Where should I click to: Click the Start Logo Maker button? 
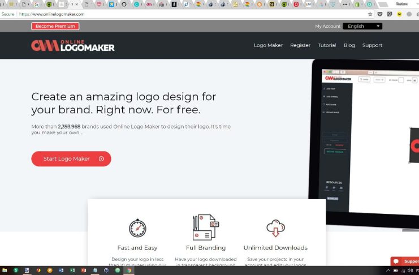click(71, 159)
